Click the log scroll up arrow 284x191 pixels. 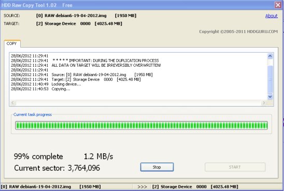click(270, 56)
